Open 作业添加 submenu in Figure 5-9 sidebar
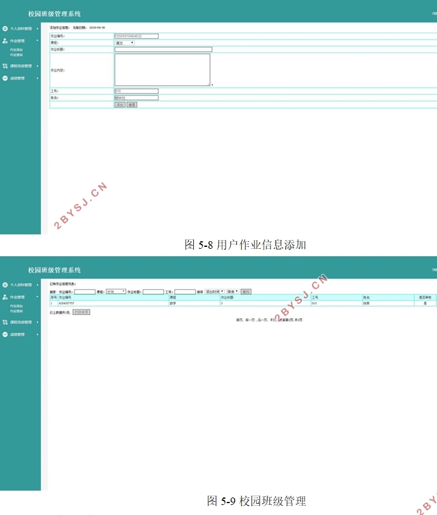Viewport: 437px width, 515px height. click(x=16, y=306)
